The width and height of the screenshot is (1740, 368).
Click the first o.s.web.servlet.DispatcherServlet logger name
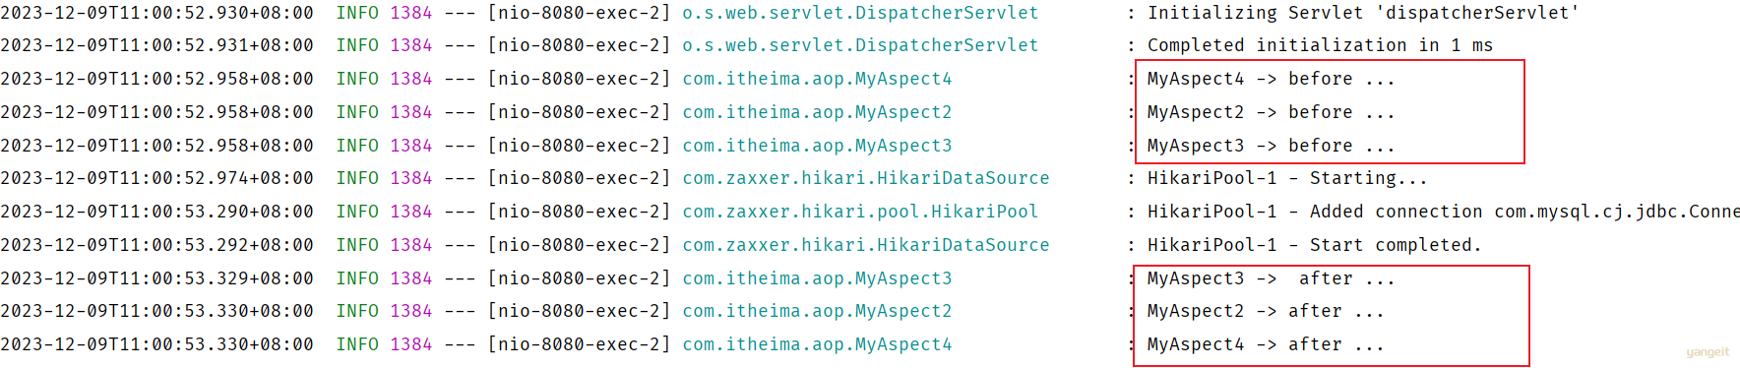860,13
